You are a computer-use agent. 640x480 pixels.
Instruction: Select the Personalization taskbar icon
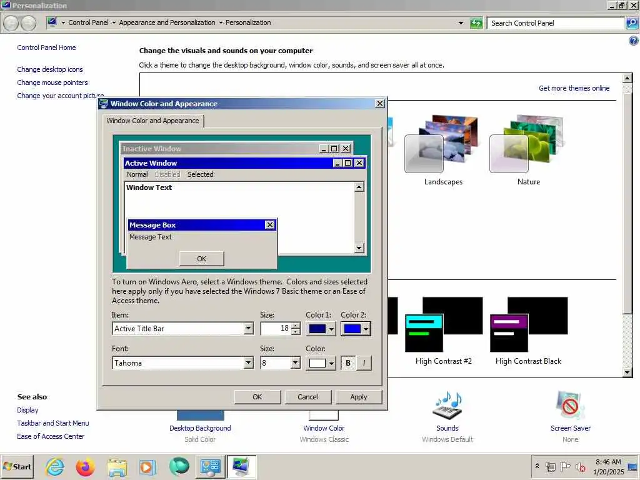[x=241, y=466]
